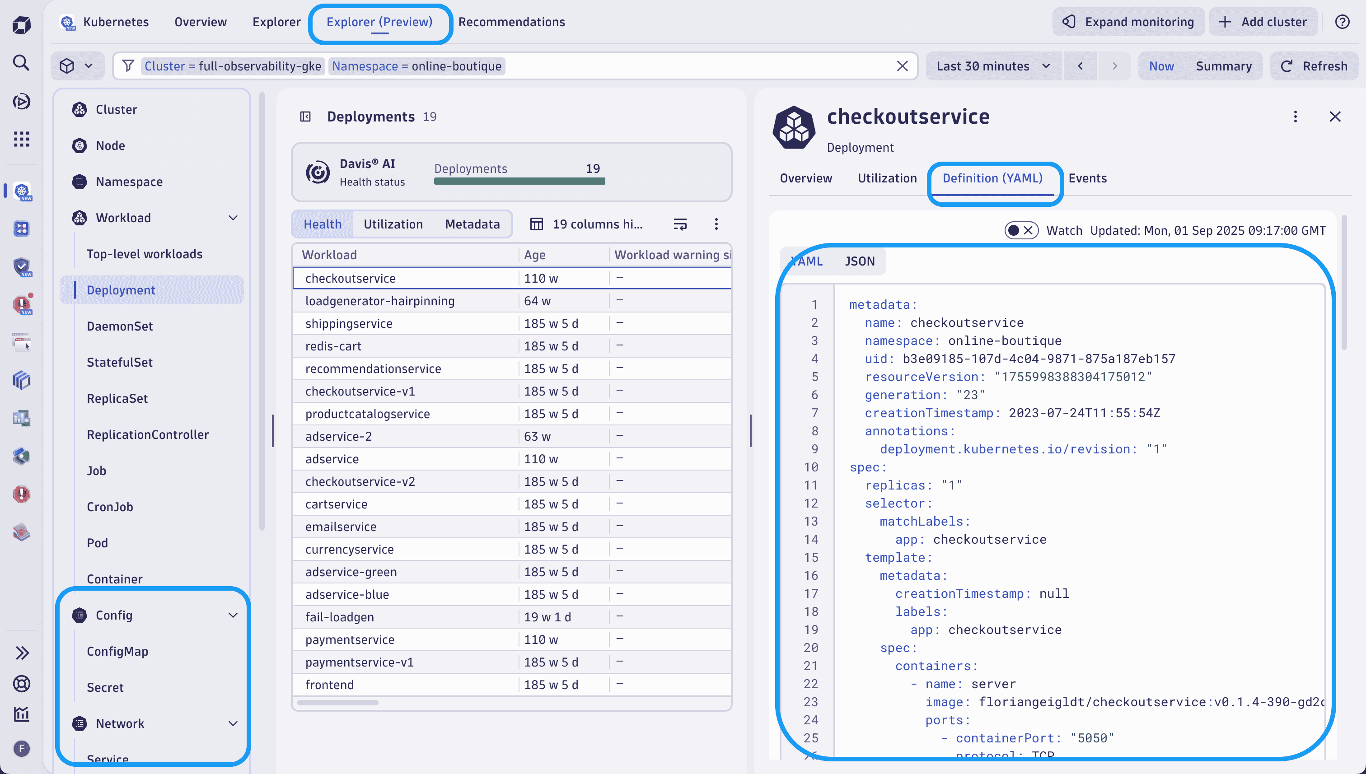Click the Cluster icon in sidebar
The image size is (1366, 774).
(x=79, y=109)
